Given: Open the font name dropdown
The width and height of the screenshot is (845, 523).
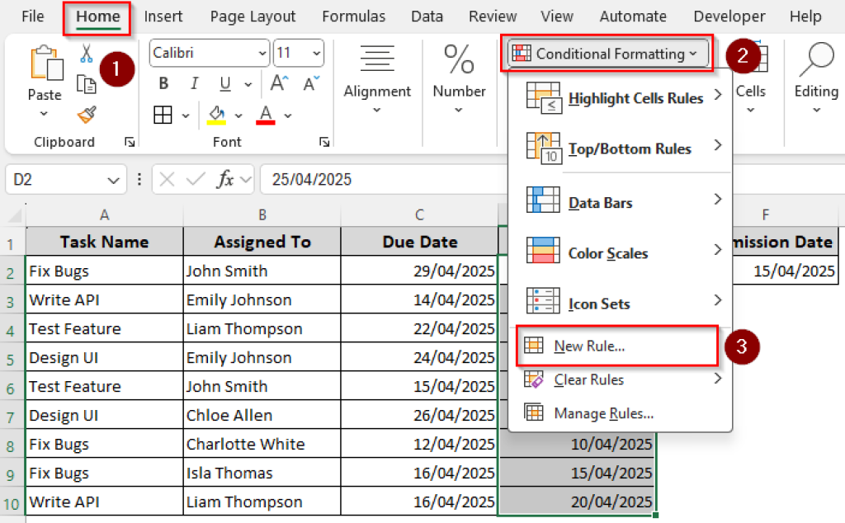Looking at the screenshot, I should point(262,53).
